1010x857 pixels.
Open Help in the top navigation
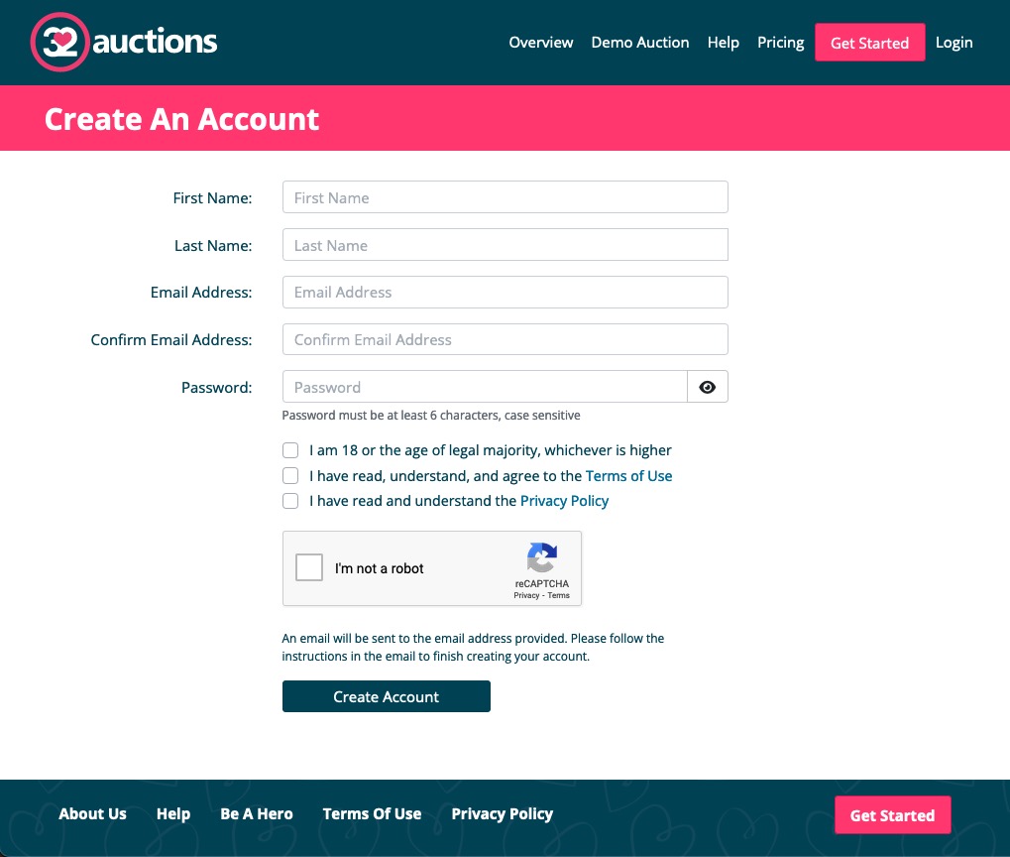pos(723,43)
